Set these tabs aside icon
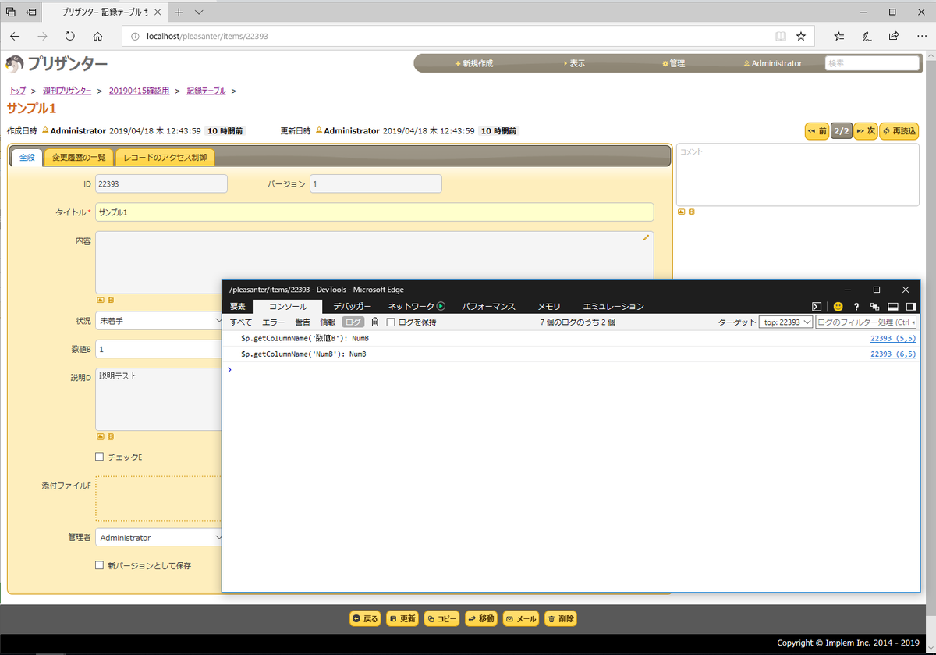Screen dimensions: 936x655 [x=33, y=12]
